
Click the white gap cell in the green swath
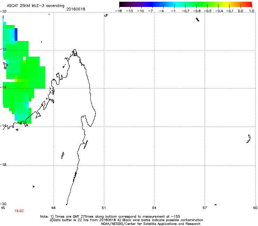tap(24, 58)
